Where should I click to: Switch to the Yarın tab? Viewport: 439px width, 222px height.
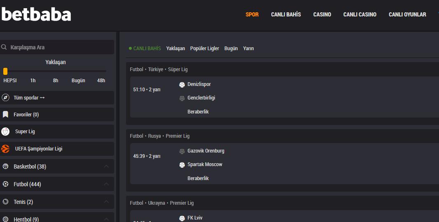click(248, 49)
